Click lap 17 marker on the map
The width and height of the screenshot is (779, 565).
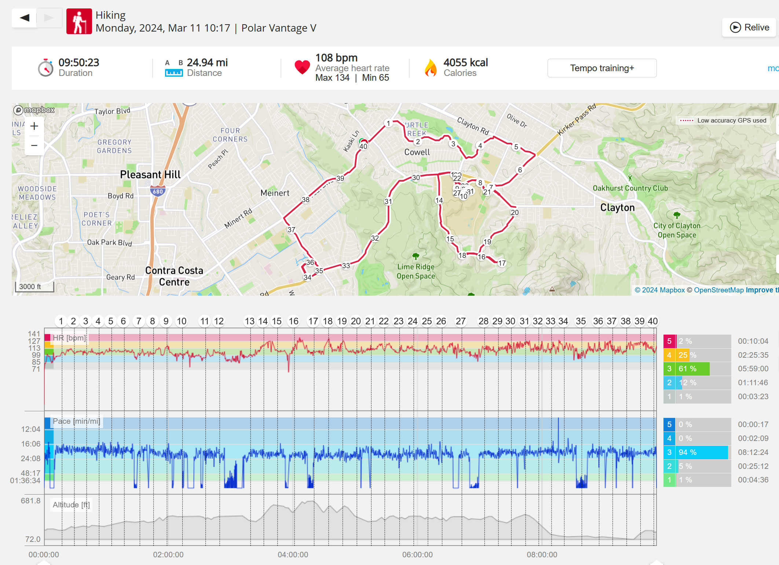coord(502,263)
